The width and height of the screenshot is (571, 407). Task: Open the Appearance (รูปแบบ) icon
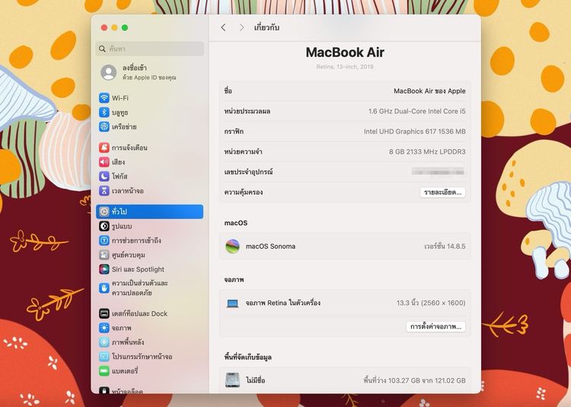point(104,226)
